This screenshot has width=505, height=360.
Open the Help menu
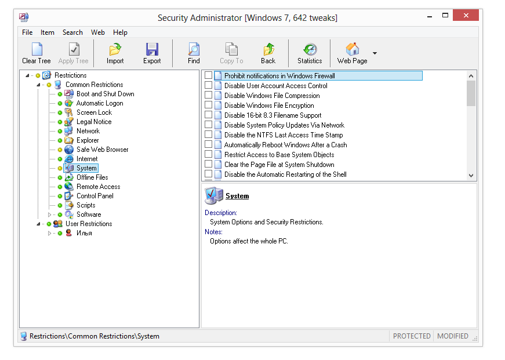pos(120,32)
